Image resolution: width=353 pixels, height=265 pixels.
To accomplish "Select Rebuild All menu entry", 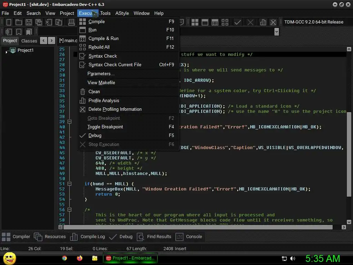I will (128, 47).
